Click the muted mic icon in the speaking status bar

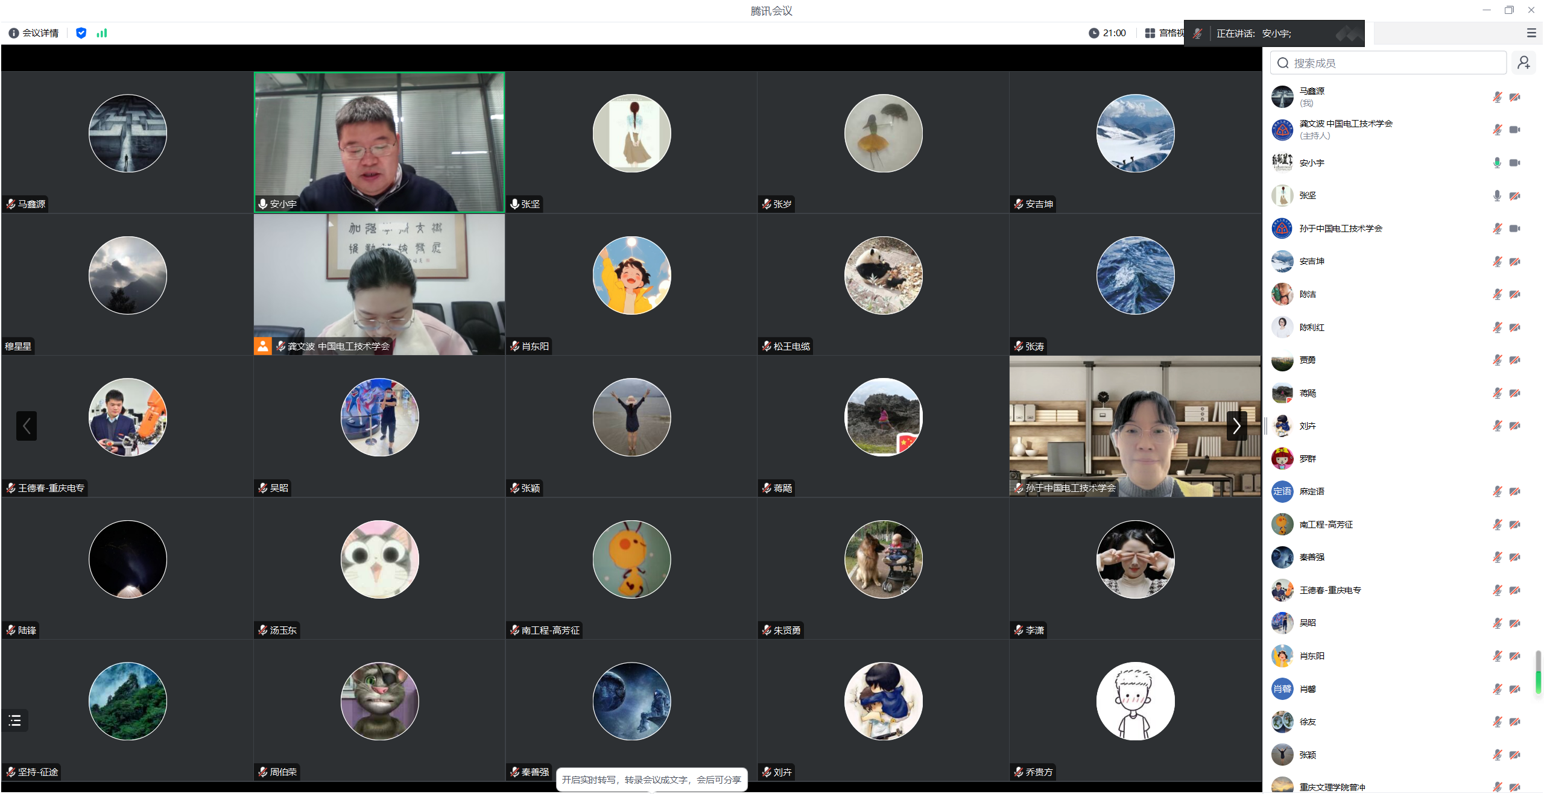(1197, 33)
